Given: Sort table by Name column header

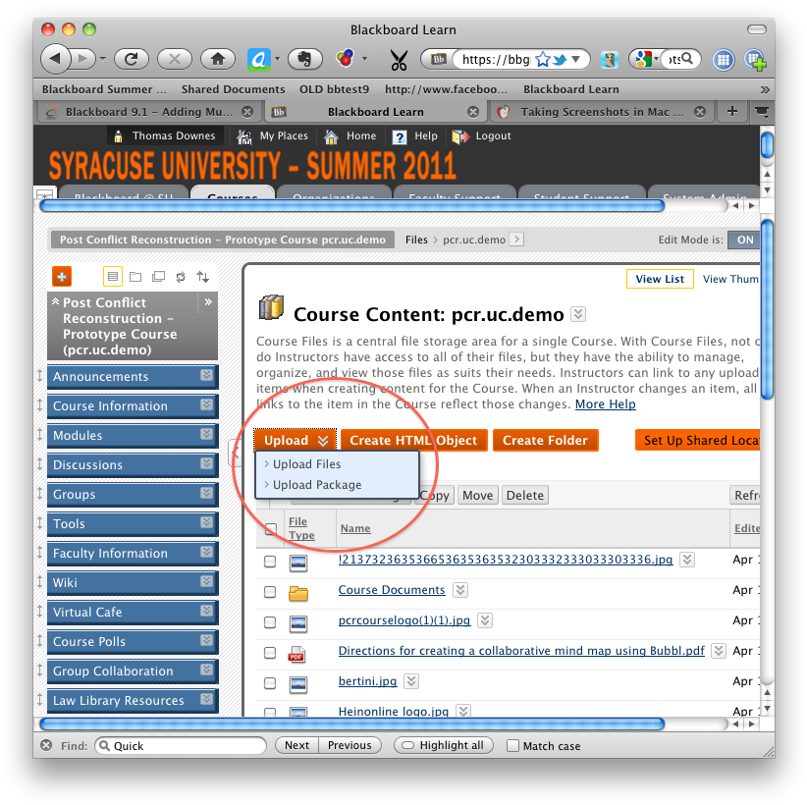Looking at the screenshot, I should click(355, 528).
